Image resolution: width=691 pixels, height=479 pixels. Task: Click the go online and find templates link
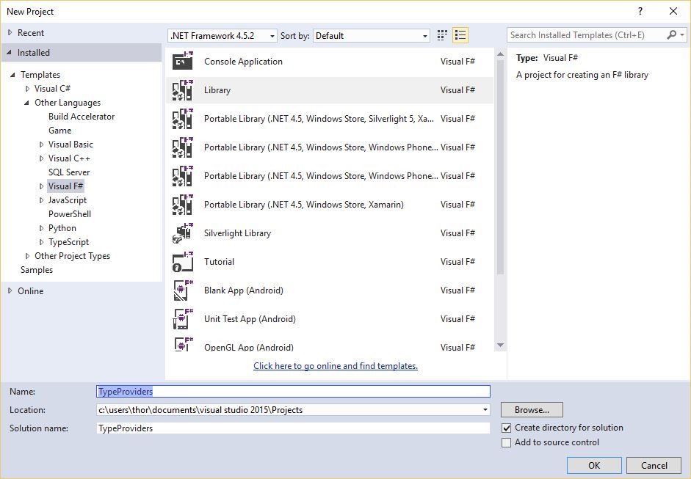click(336, 366)
